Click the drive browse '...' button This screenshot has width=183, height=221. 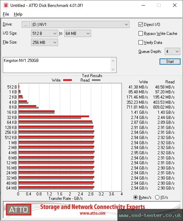(26, 25)
